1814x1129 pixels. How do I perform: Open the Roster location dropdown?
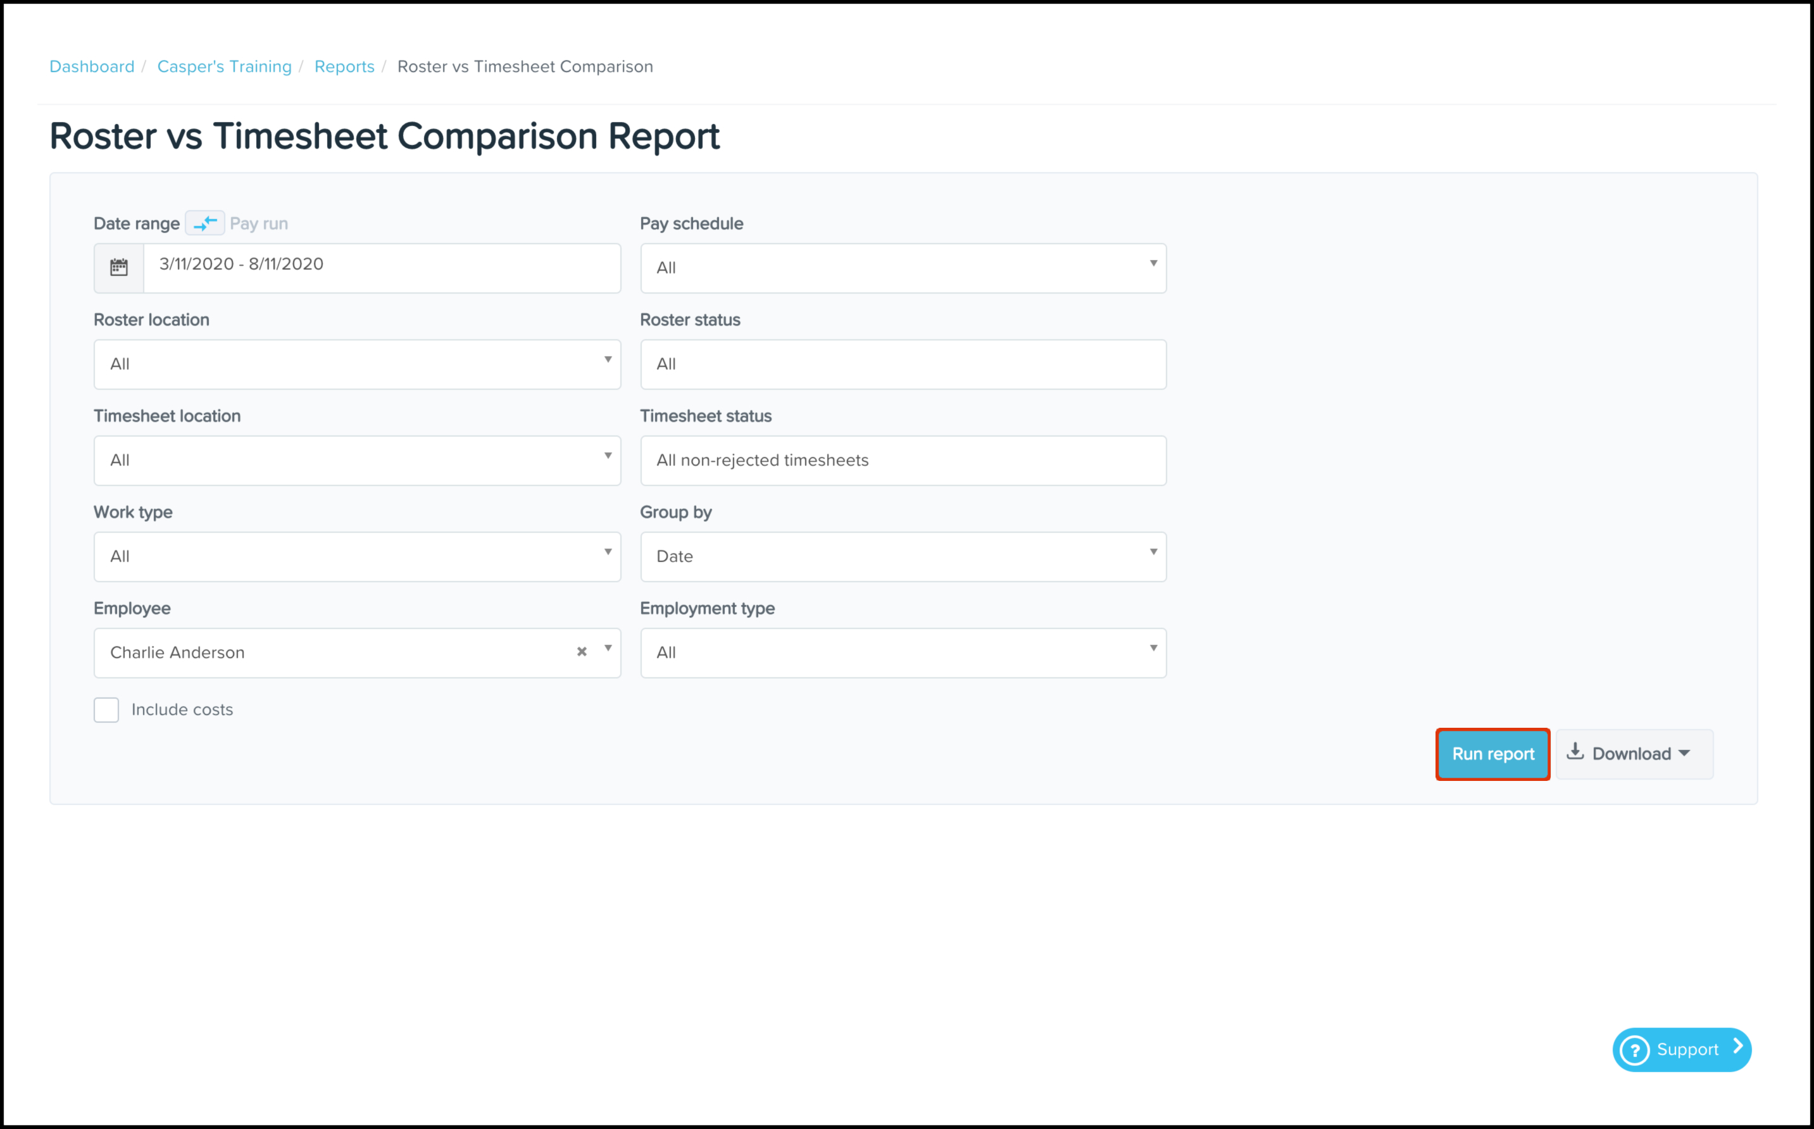[357, 364]
